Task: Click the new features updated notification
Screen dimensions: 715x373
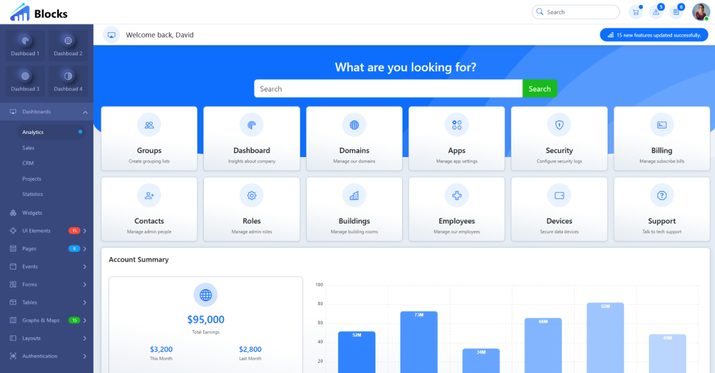Action: [654, 35]
